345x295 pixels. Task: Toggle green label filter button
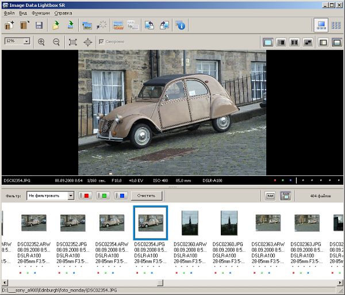click(x=103, y=196)
